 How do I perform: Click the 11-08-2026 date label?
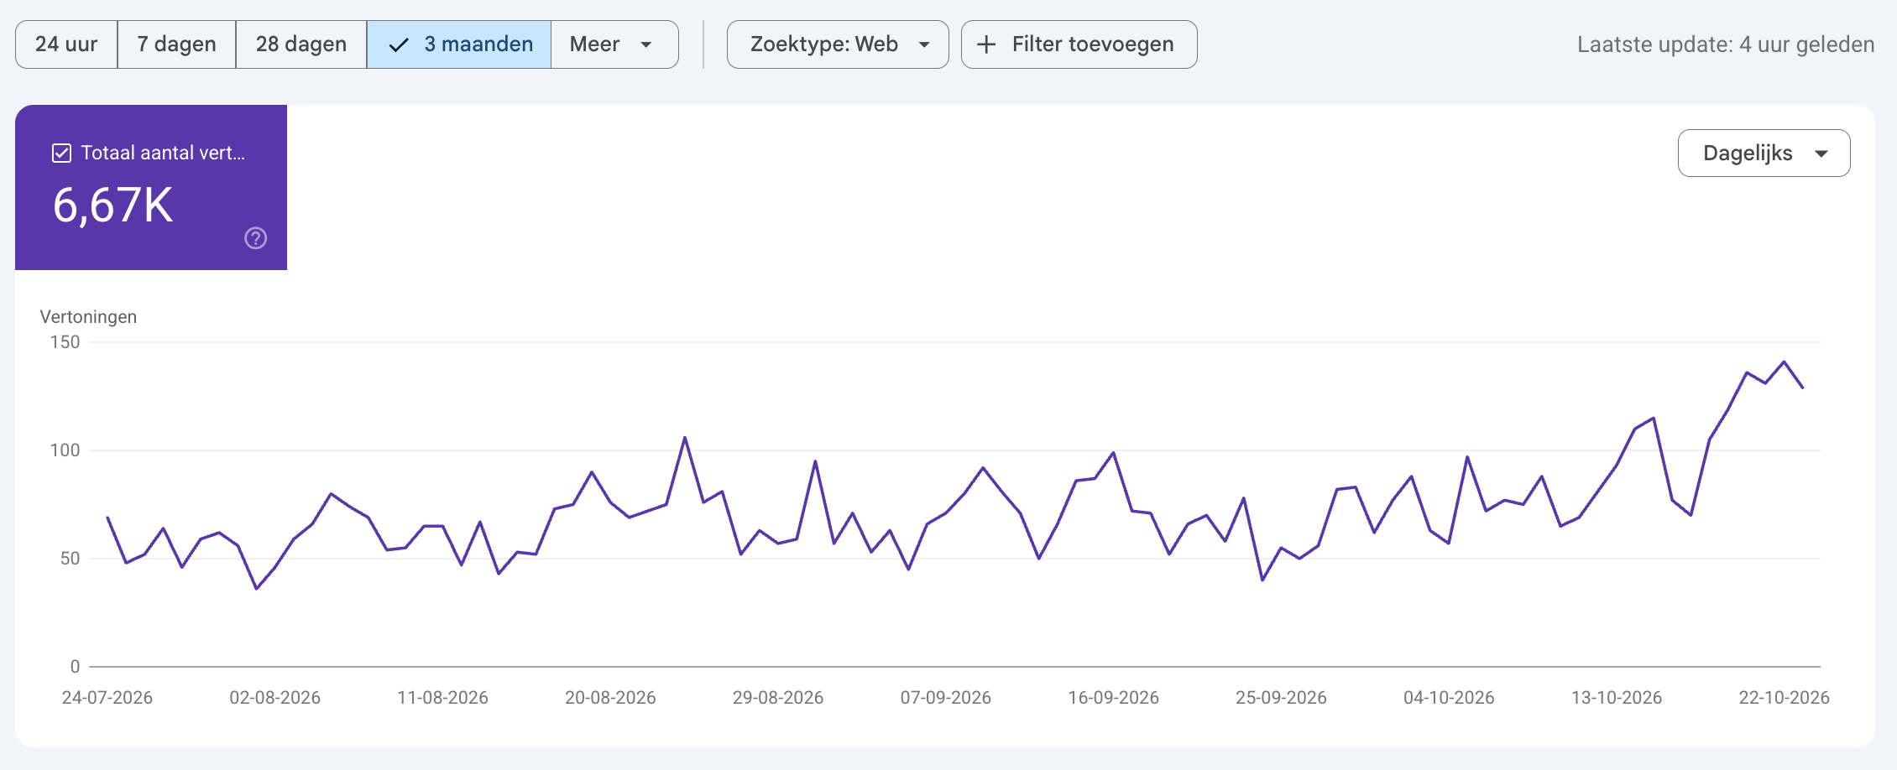(x=442, y=698)
